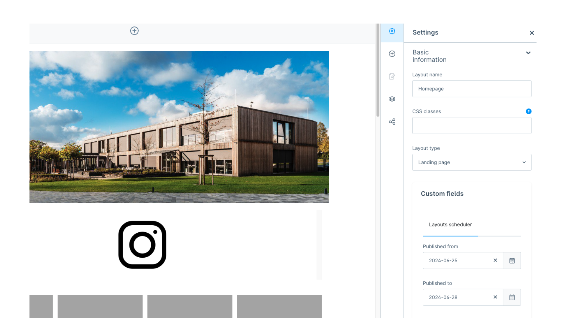566x318 pixels.
Task: Open the add block plus icon in sidebar
Action: coord(392,54)
